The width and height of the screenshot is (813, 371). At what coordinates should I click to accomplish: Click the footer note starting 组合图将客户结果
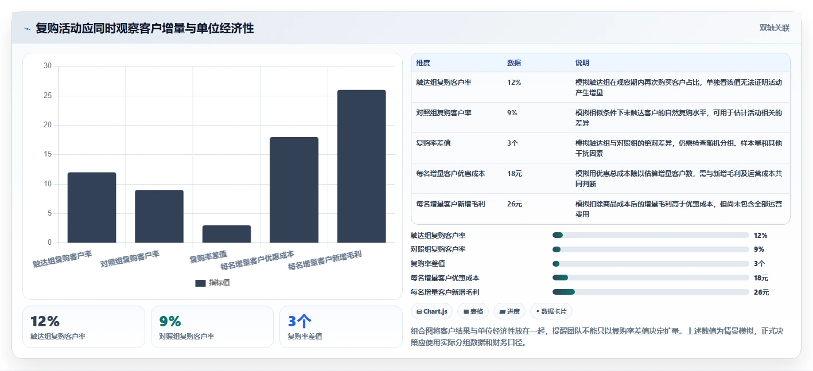coord(597,337)
